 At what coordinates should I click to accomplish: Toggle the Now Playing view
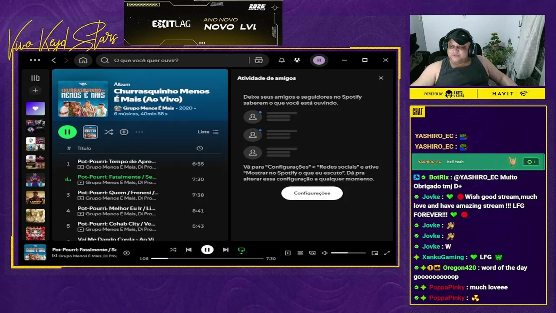(288, 253)
